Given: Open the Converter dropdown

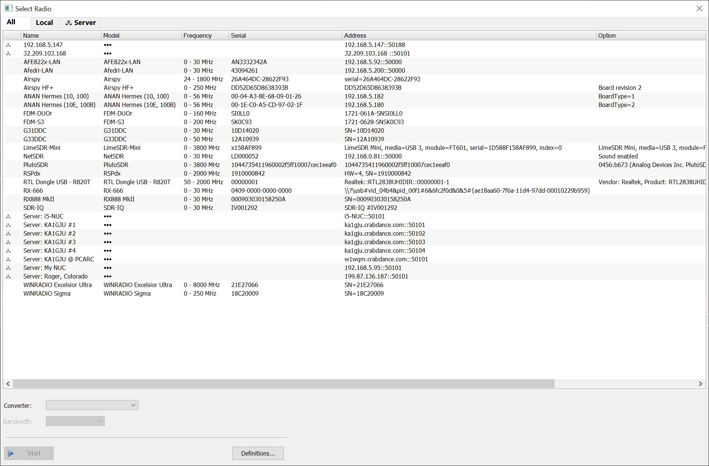Looking at the screenshot, I should point(92,405).
